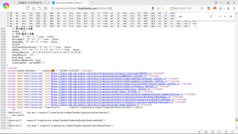Viewport: 238px width, 134px height.
Task: Close the find bar
Action: 231,17
